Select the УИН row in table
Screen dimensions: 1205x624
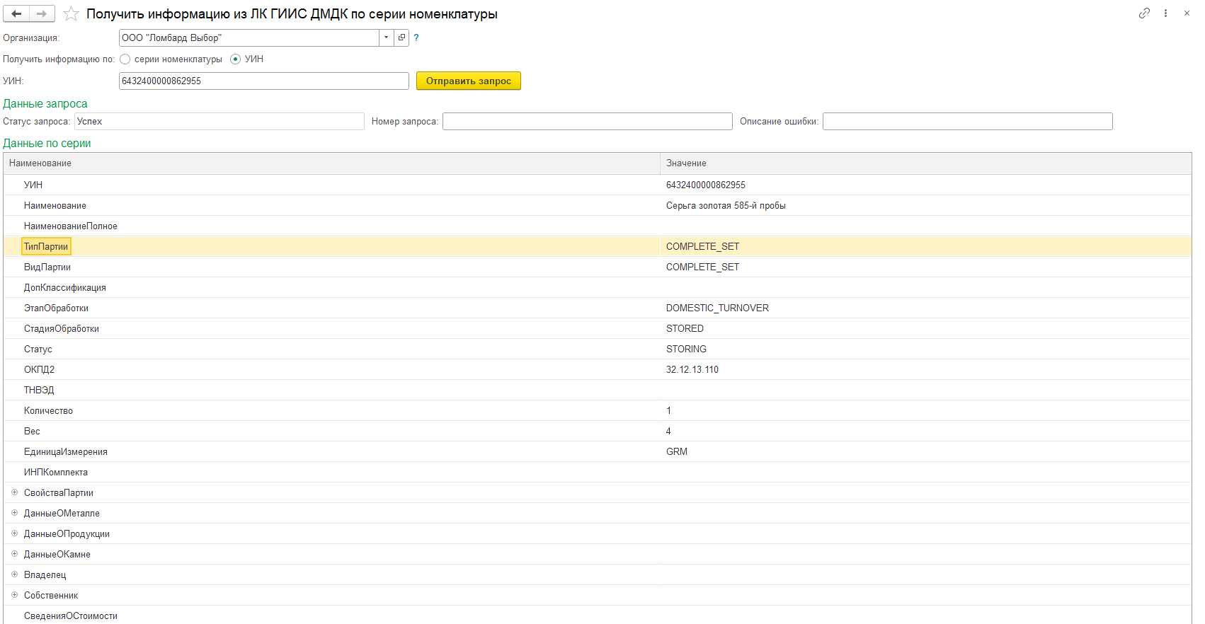(x=598, y=185)
